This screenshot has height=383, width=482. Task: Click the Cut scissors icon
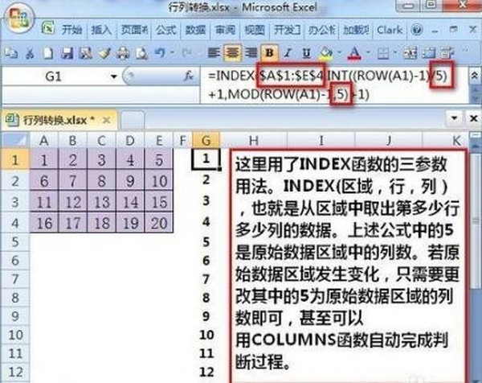pos(31,54)
